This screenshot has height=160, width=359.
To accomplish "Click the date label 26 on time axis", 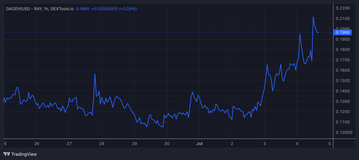I will 36,144.
